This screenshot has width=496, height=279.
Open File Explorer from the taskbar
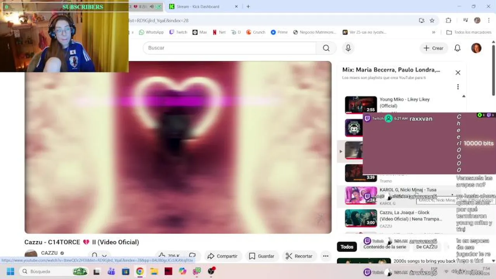pos(154,272)
